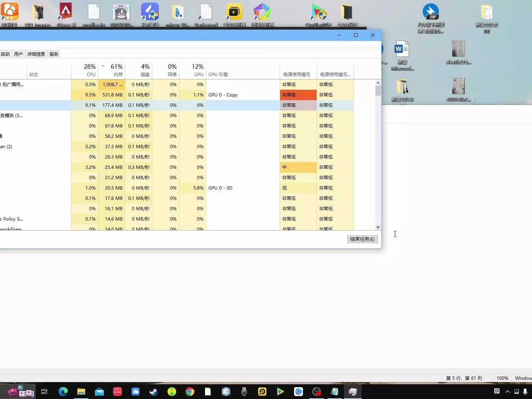Click the 3.2% CPU cell
The image size is (532, 399).
point(85,167)
